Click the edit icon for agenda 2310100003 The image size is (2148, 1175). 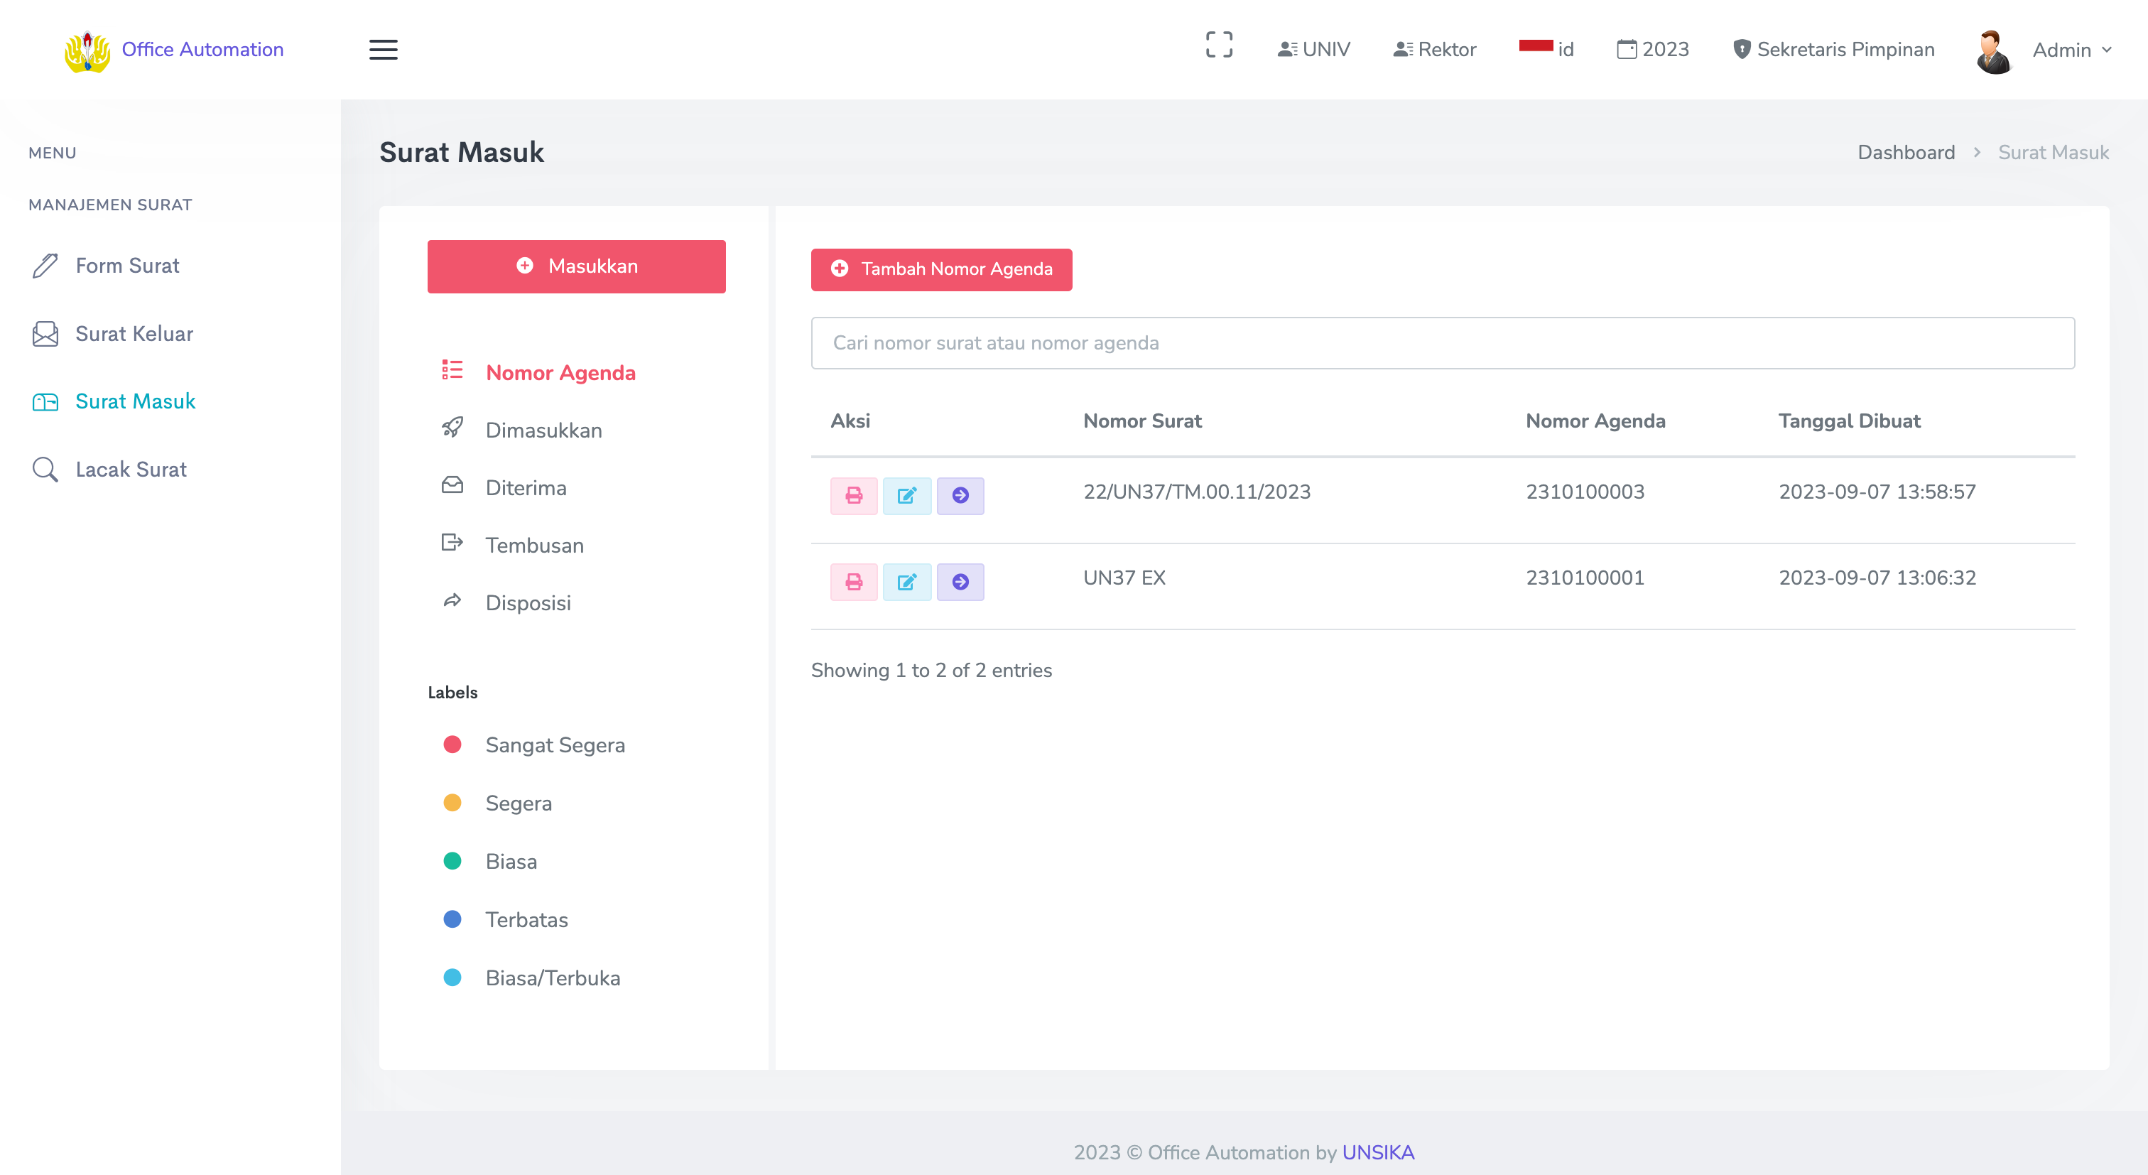coord(906,495)
